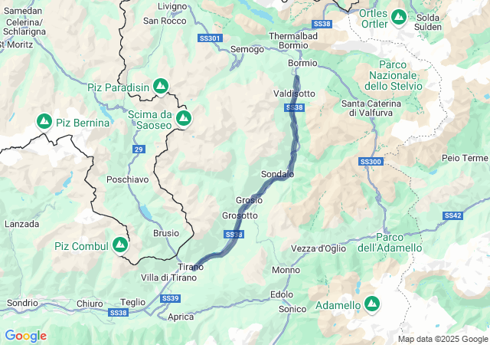
Task: Click the Parco dell'Adamello label
Action: click(390, 242)
